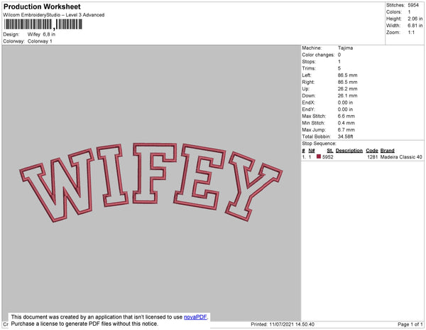Click the Design name Wifey 6,8 in
Image resolution: width=426 pixels, height=330 pixels.
click(x=41, y=35)
